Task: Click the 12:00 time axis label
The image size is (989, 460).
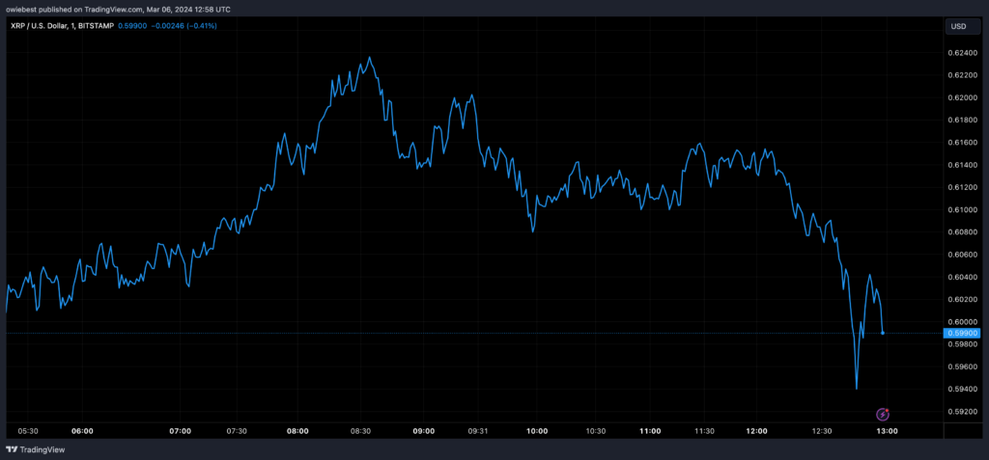Action: tap(756, 430)
